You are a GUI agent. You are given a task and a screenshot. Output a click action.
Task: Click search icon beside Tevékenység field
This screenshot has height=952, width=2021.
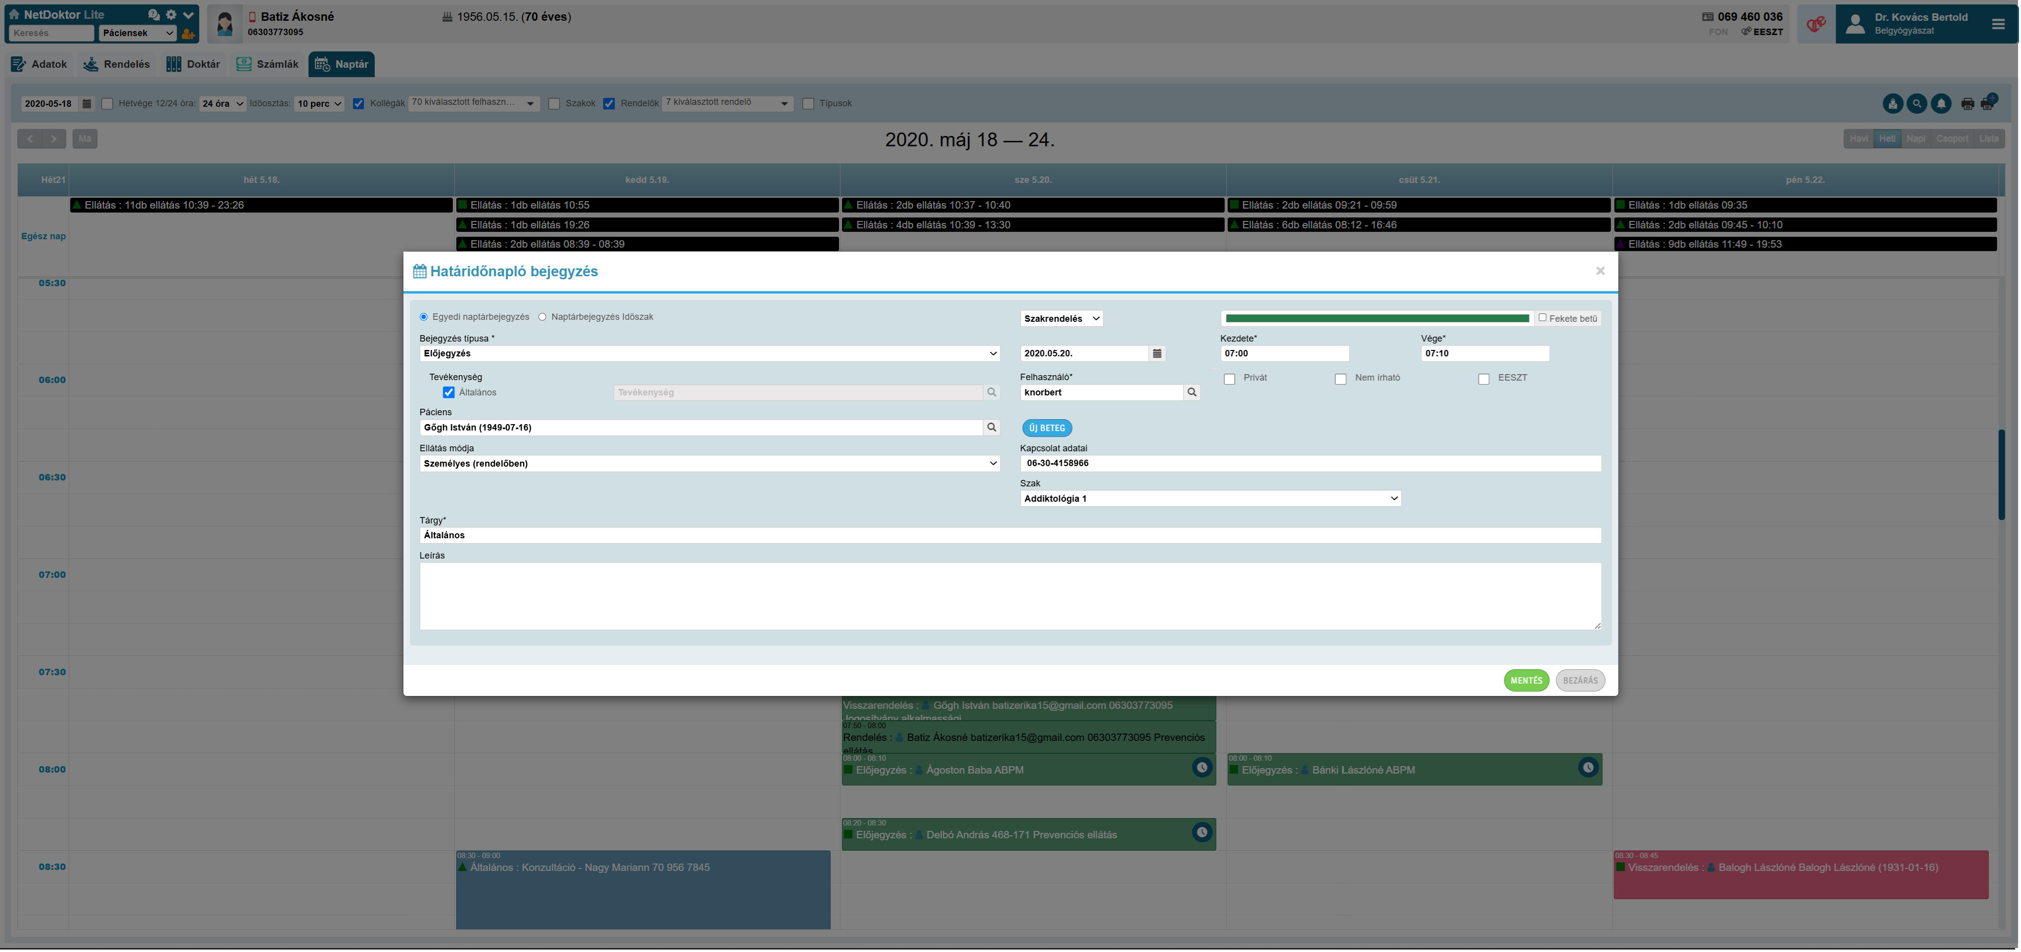(992, 393)
